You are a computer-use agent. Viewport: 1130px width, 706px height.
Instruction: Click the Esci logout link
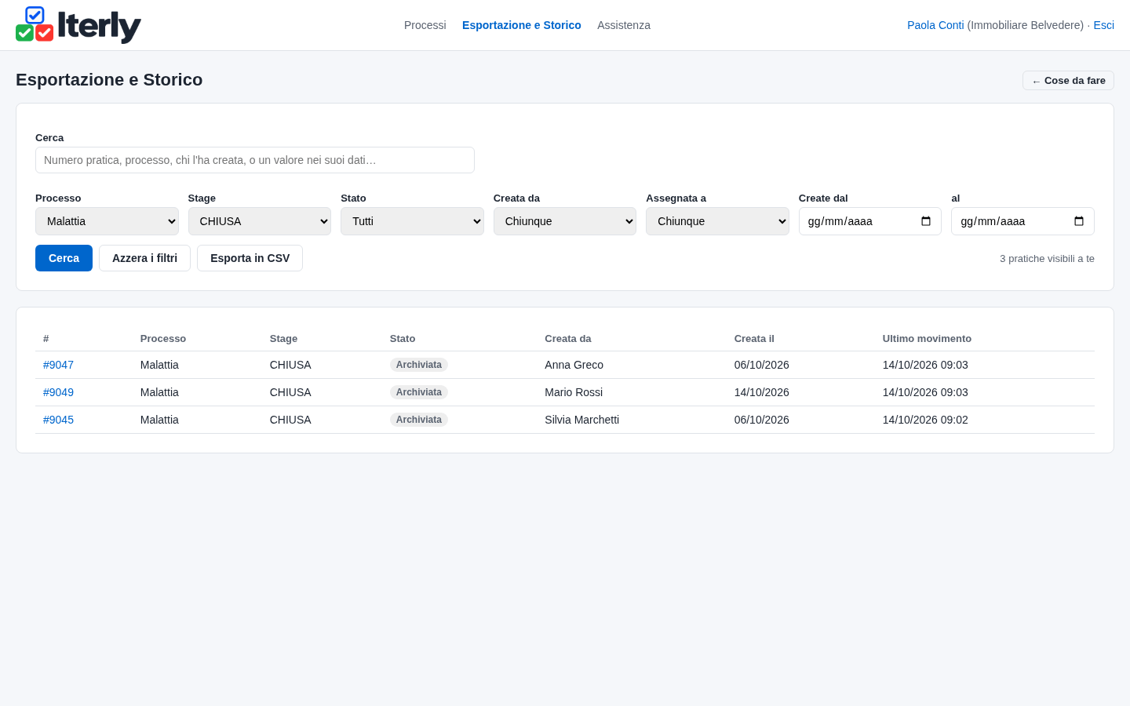click(1103, 25)
